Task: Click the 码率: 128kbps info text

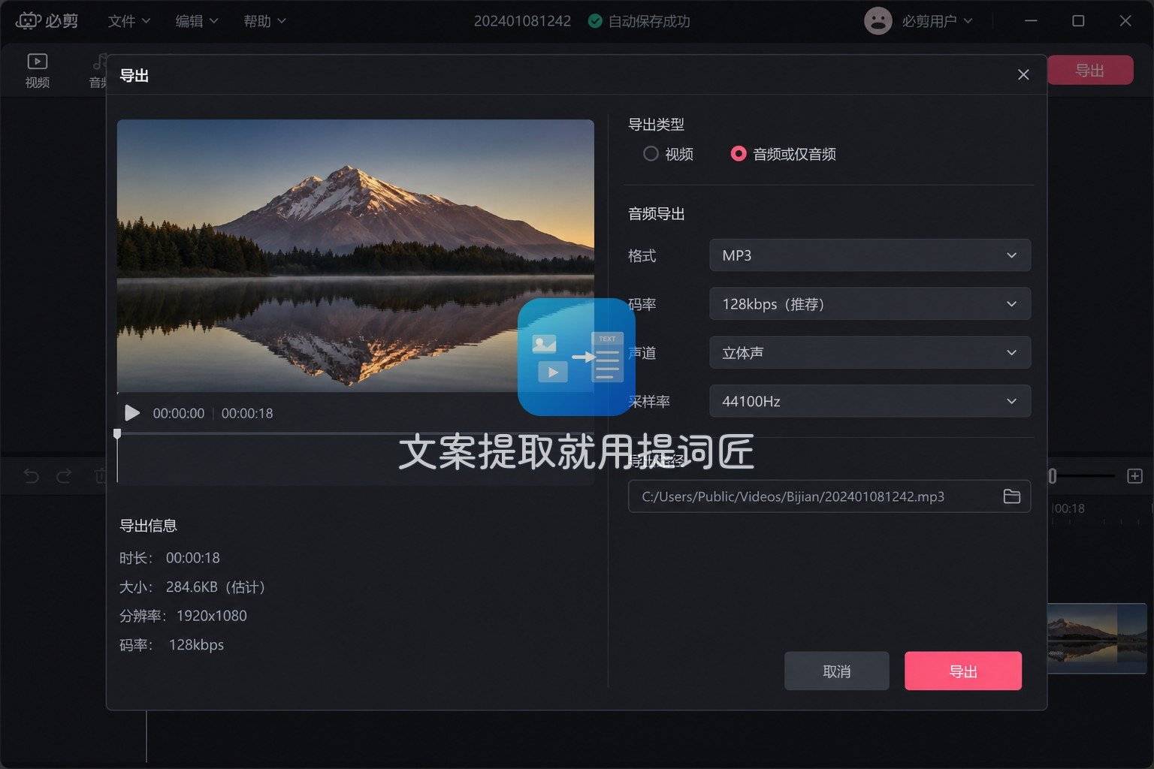Action: click(x=171, y=645)
